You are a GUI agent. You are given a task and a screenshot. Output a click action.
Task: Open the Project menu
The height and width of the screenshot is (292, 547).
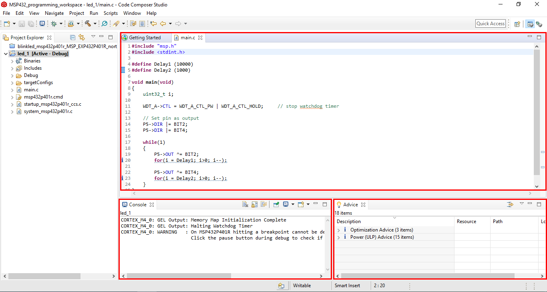76,13
